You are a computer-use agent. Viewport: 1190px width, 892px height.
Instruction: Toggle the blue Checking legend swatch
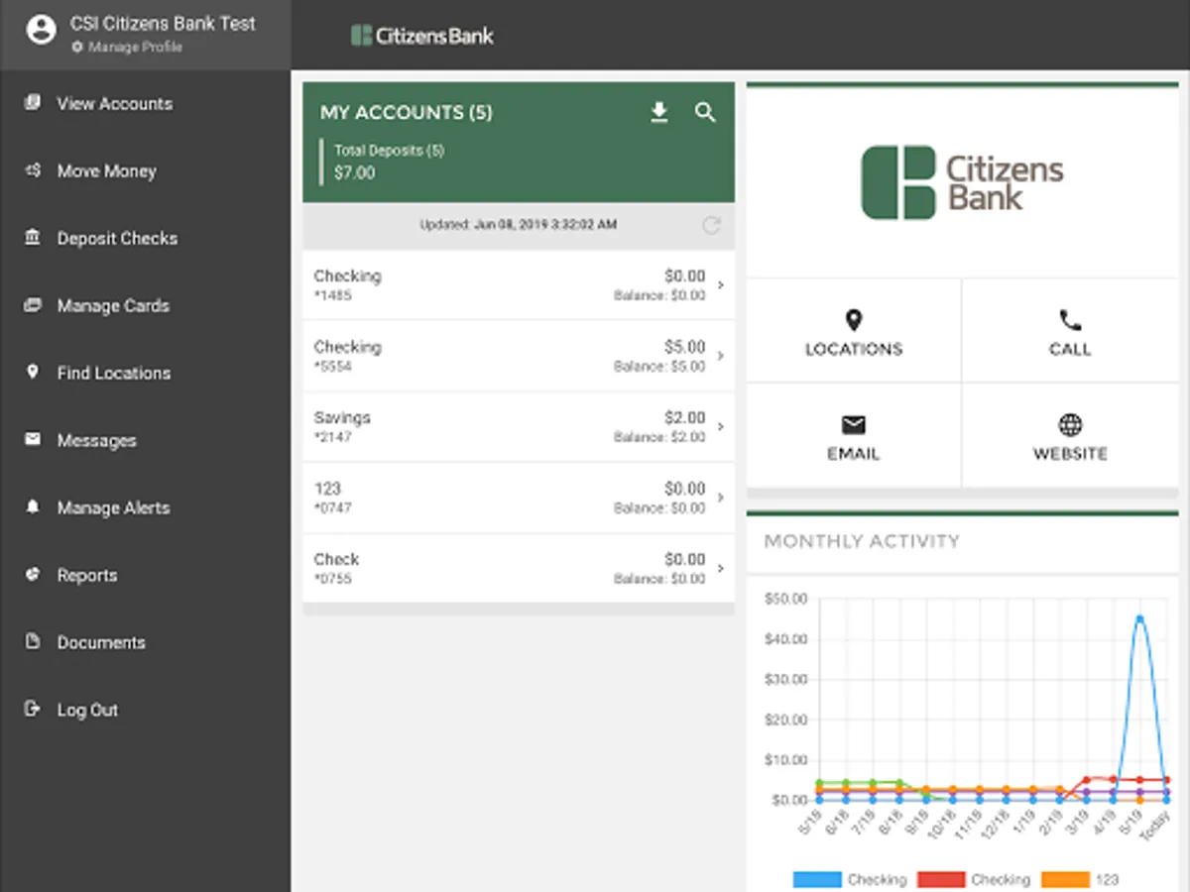pos(817,879)
